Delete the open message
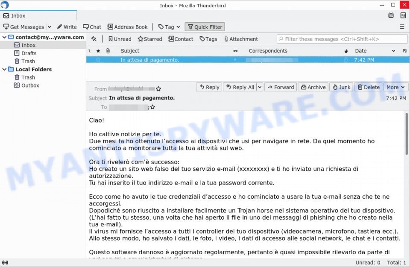The height and width of the screenshot is (267, 410). 369,87
